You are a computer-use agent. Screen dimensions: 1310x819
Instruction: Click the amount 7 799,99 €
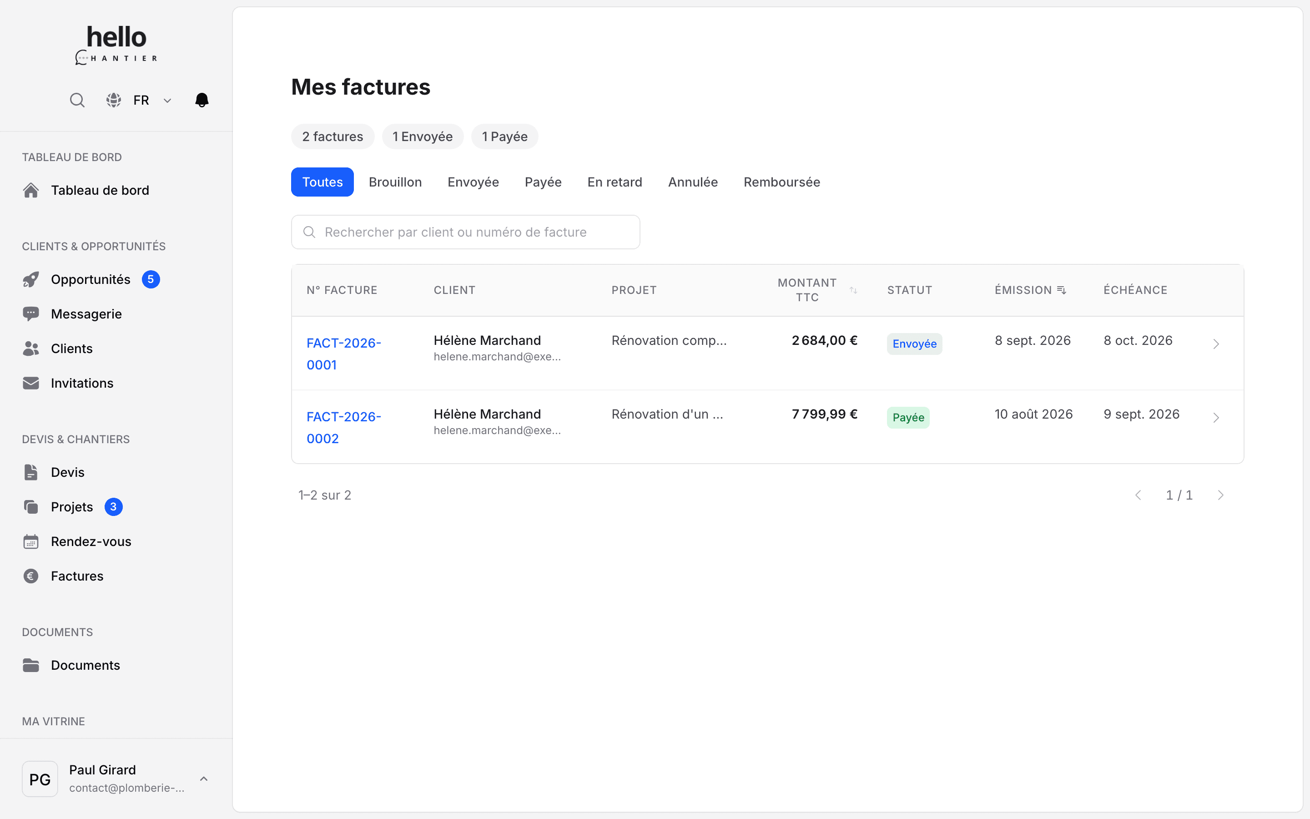(824, 415)
